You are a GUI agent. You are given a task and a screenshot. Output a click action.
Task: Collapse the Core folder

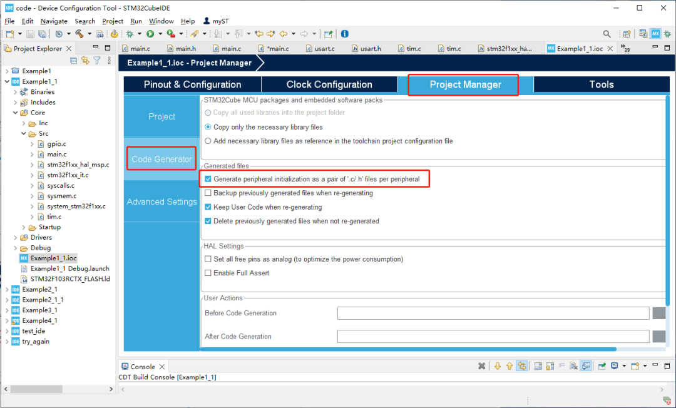[16, 113]
